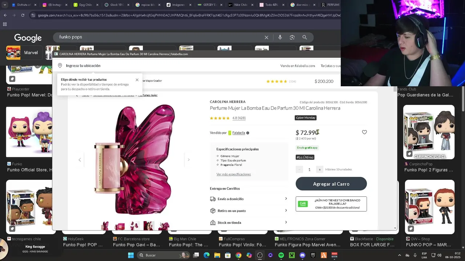The image size is (465, 261).
Task: Decrease quantity with minus button
Action: [x=299, y=169]
